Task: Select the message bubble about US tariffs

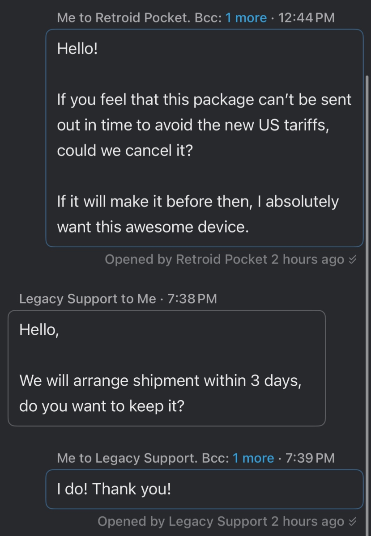Action: (x=204, y=138)
